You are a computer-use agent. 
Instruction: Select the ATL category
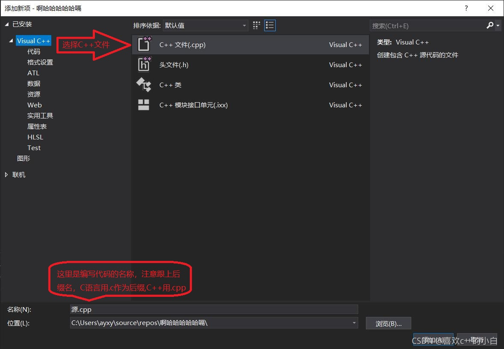(x=33, y=73)
